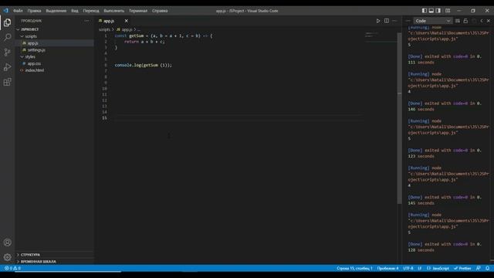Toggle the primary sidebar layout
Image resolution: width=494 pixels, height=278 pixels.
click(425, 11)
